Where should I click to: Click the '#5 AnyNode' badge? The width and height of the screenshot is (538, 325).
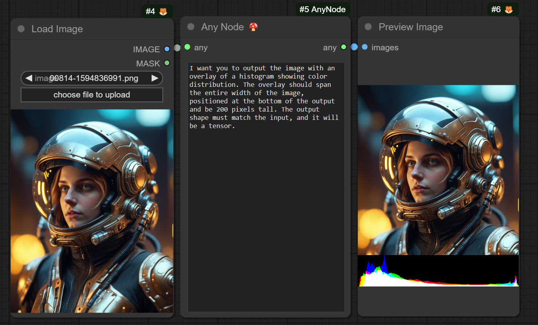pos(322,9)
